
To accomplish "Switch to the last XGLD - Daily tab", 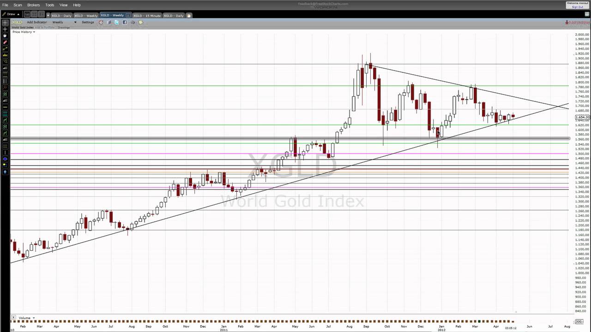I will 174,16.
